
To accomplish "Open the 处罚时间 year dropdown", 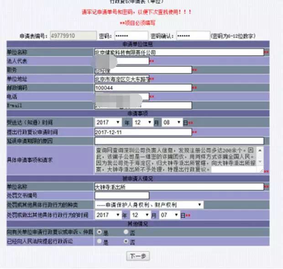I will [108, 214].
